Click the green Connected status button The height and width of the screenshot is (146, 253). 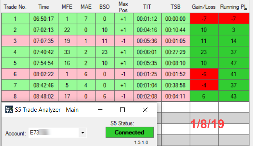point(129,133)
